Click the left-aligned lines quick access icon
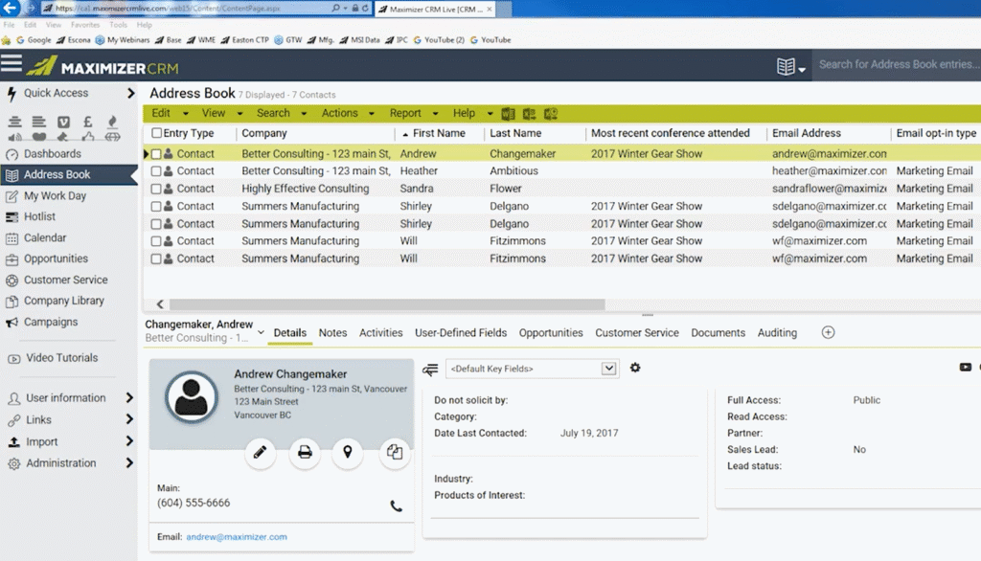981x561 pixels. 38,122
